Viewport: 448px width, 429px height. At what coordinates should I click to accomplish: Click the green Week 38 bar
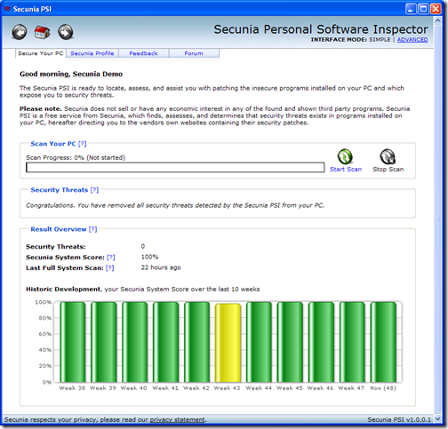point(73,342)
